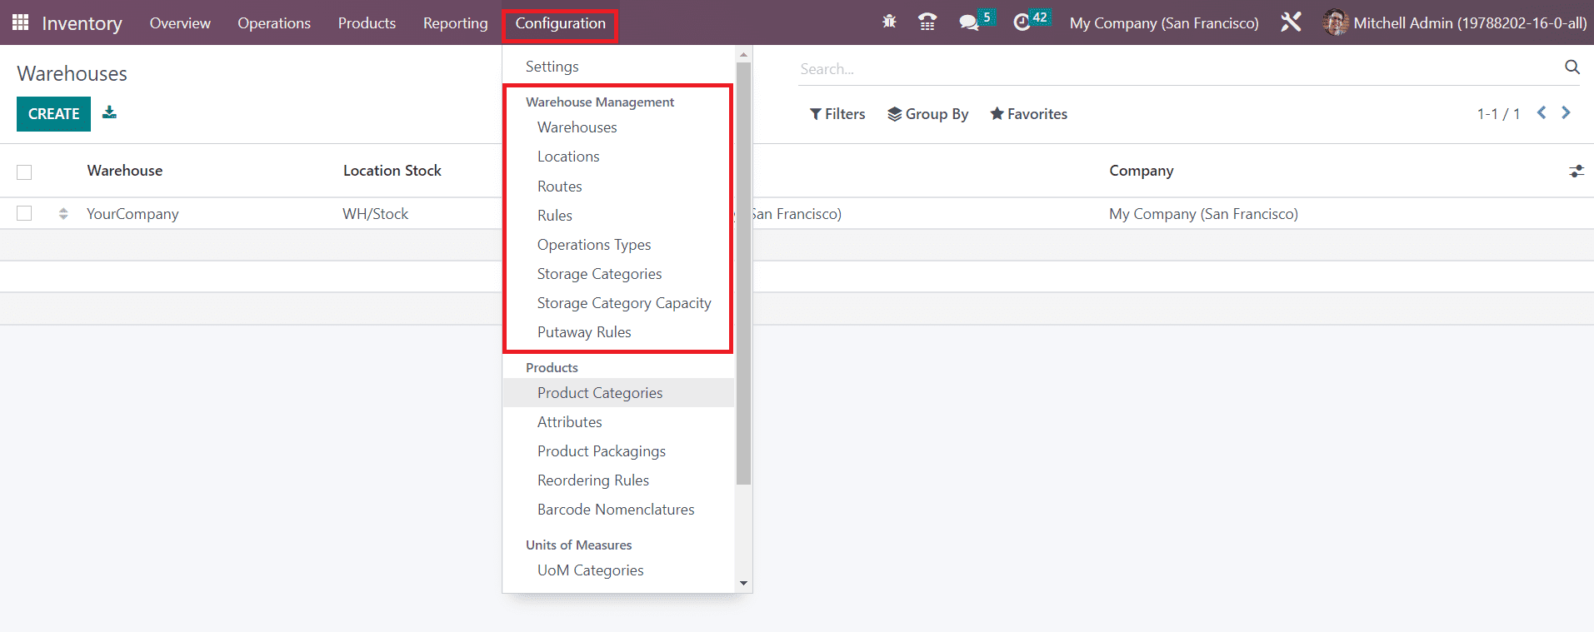Toggle the select all rows checkbox
The width and height of the screenshot is (1594, 632).
point(24,172)
